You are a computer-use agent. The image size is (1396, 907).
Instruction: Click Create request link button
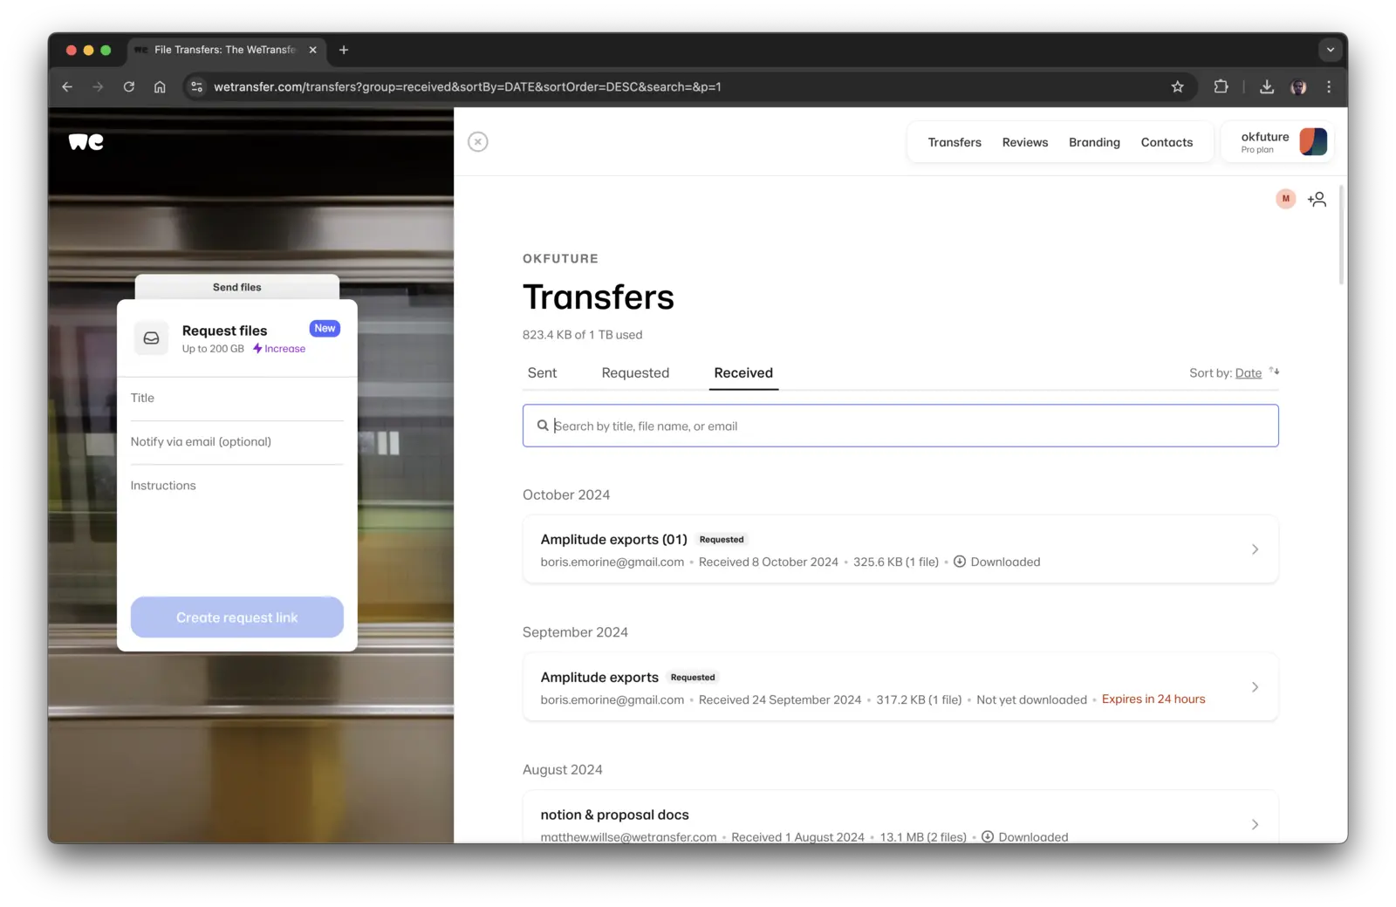237,617
